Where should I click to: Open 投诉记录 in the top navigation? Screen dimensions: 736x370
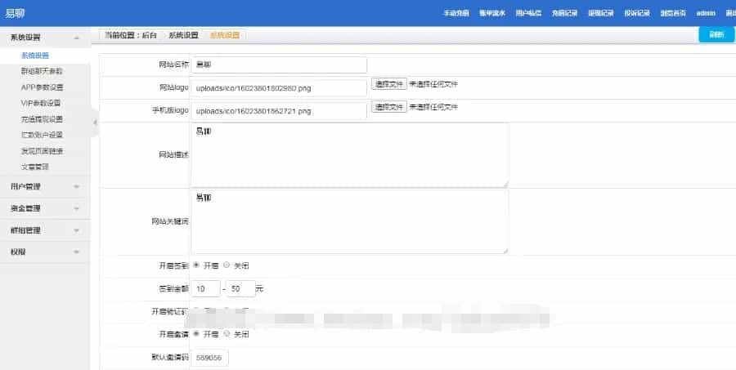click(636, 14)
